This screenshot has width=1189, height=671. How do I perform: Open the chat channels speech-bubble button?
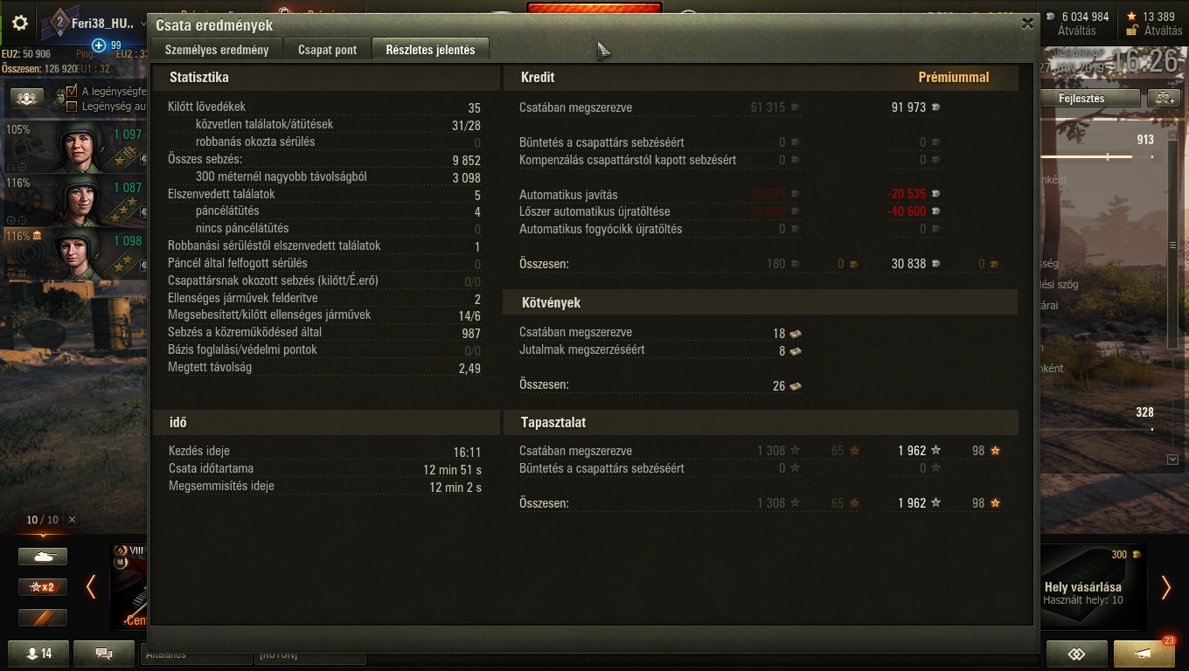click(104, 654)
